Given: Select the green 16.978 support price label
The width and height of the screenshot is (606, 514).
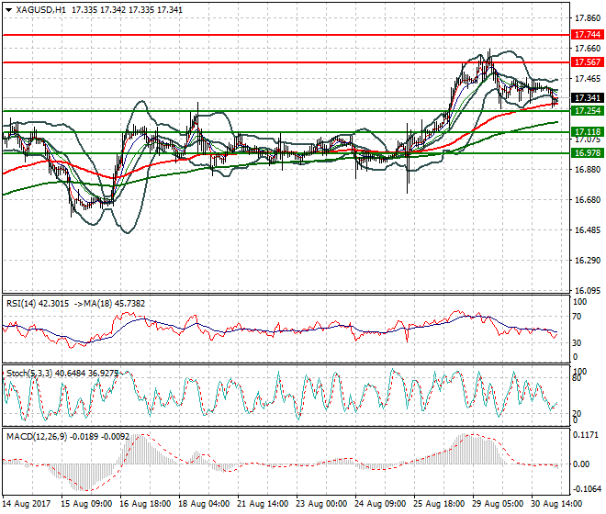Looking at the screenshot, I should pyautogui.click(x=587, y=153).
